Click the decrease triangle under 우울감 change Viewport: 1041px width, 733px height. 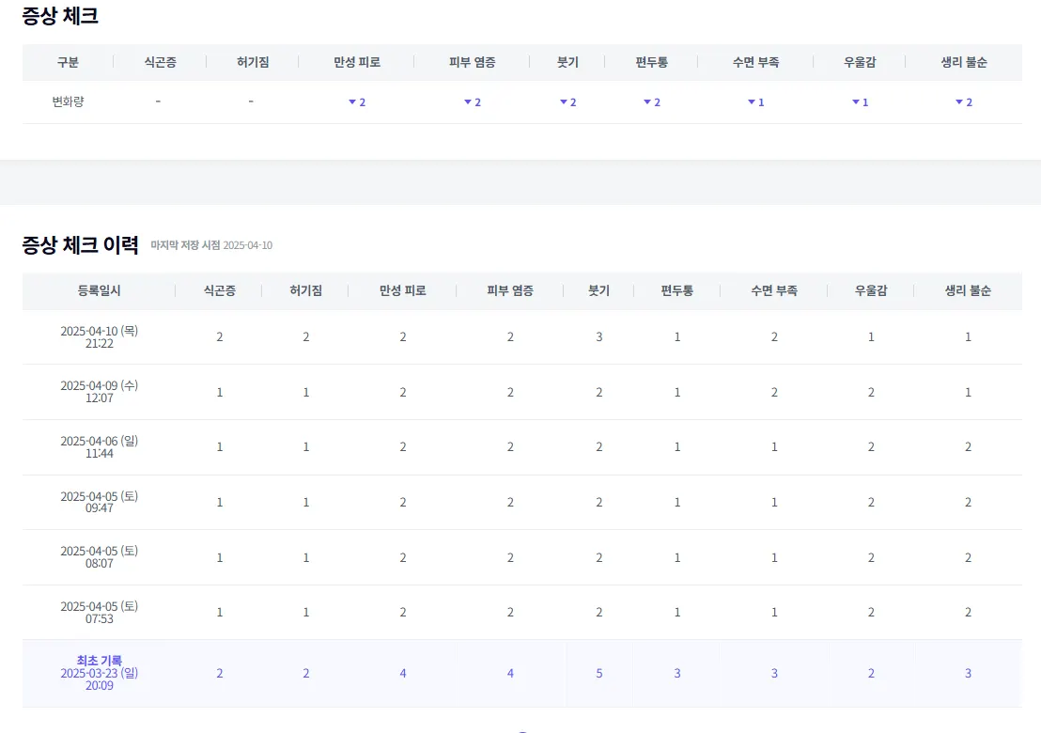[855, 101]
